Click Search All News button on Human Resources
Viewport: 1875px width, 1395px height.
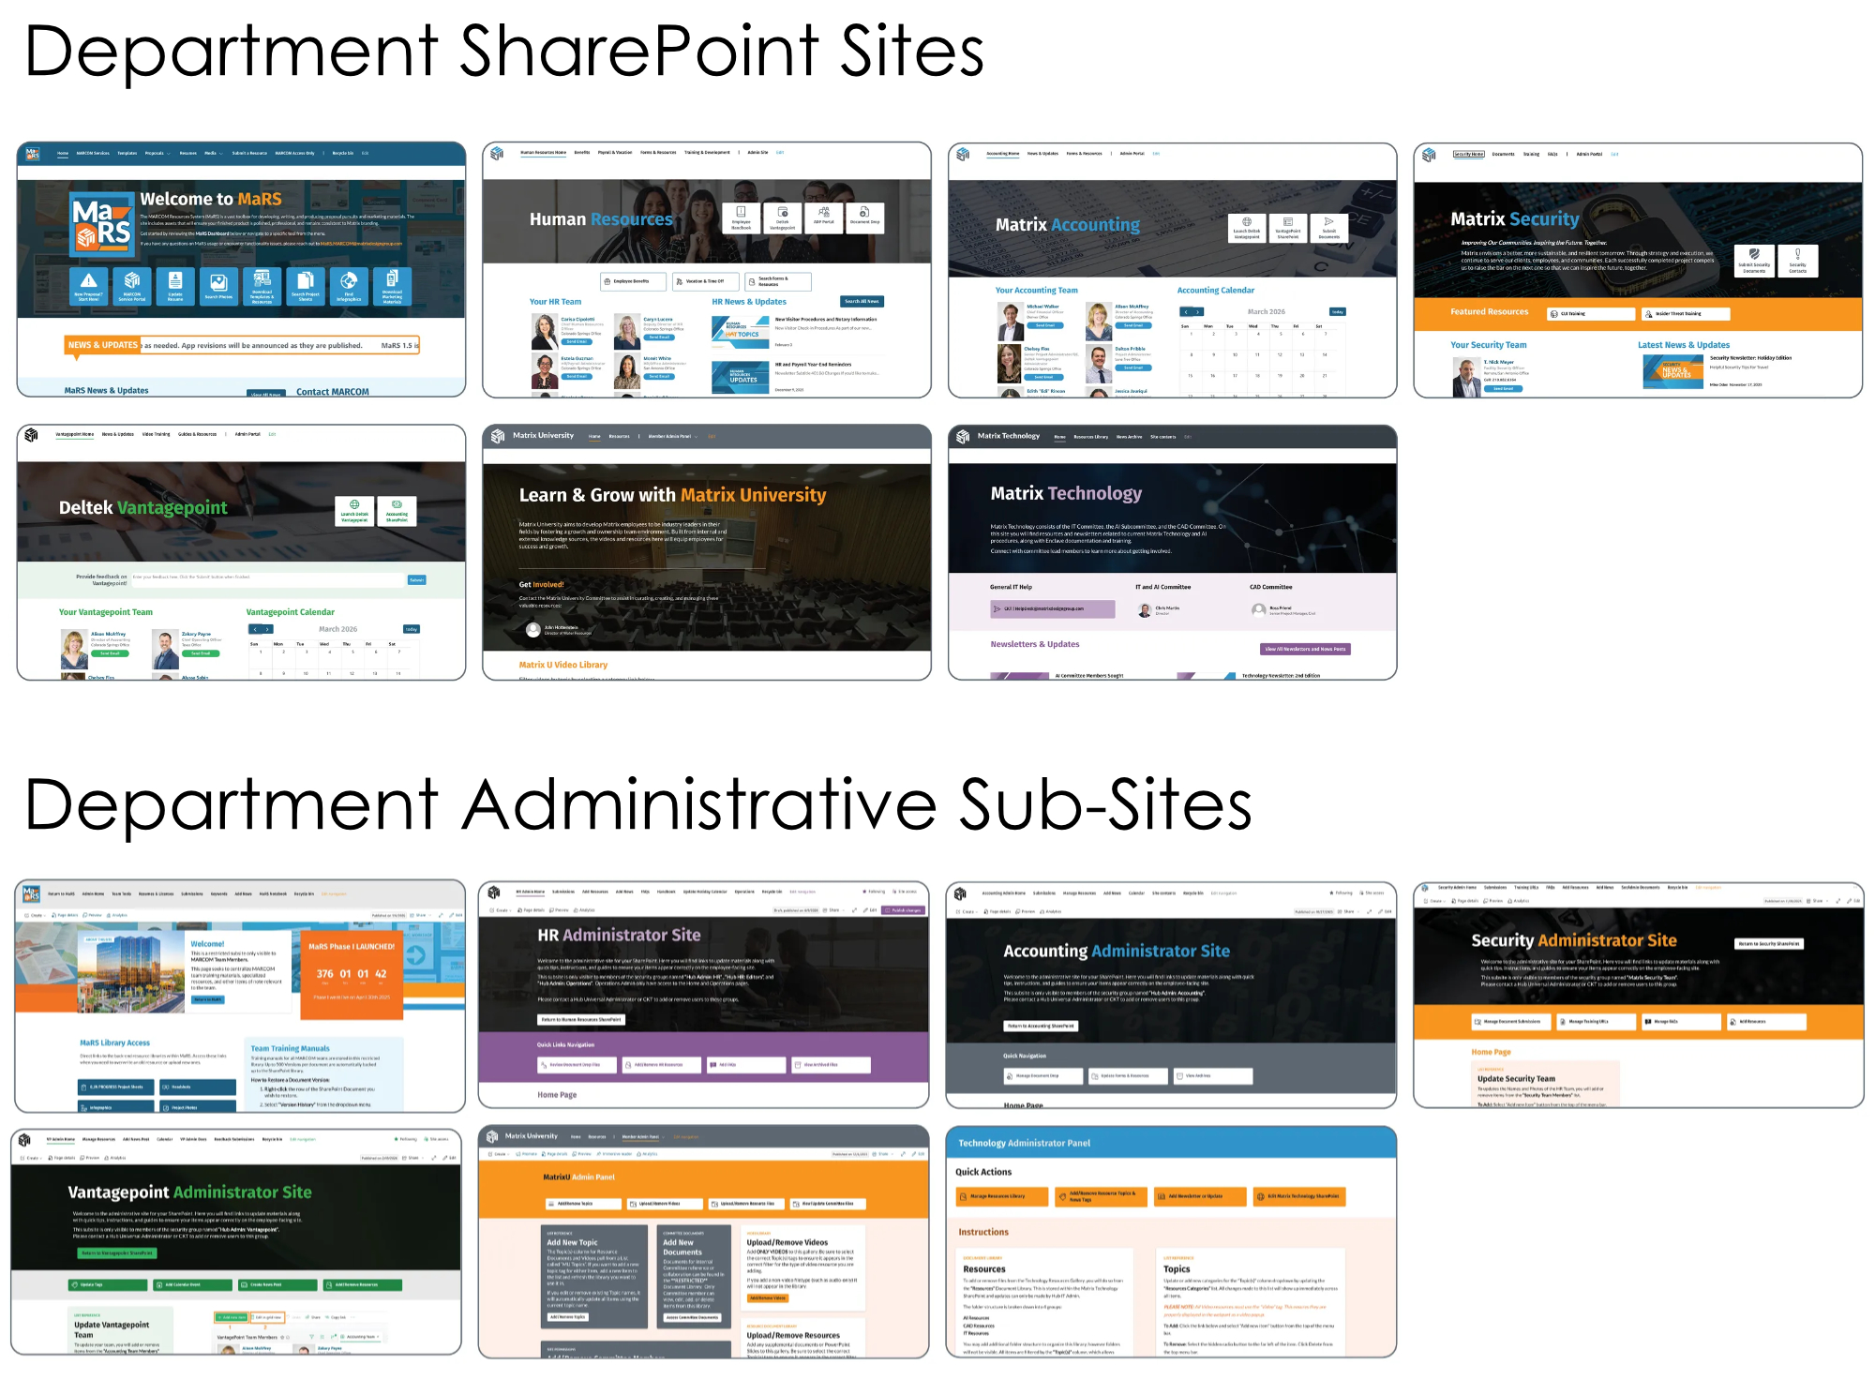tap(862, 301)
